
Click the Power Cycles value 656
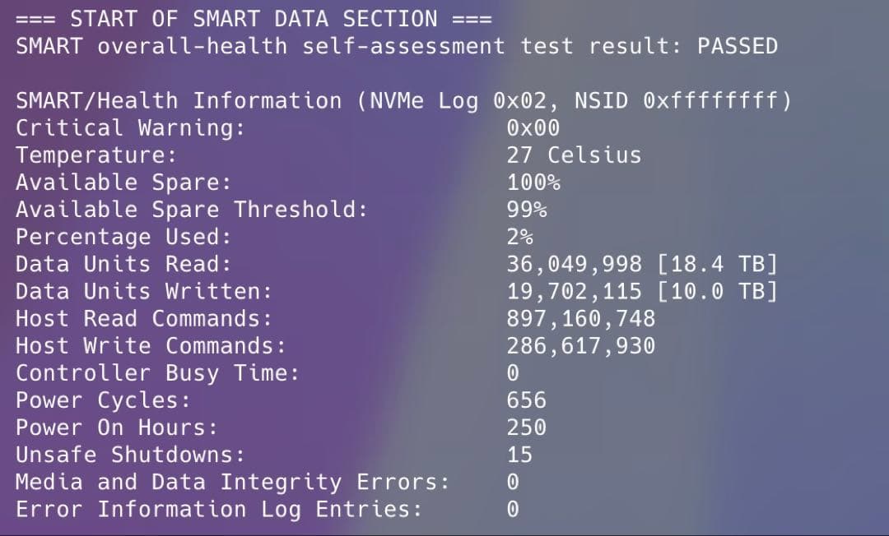tap(527, 400)
